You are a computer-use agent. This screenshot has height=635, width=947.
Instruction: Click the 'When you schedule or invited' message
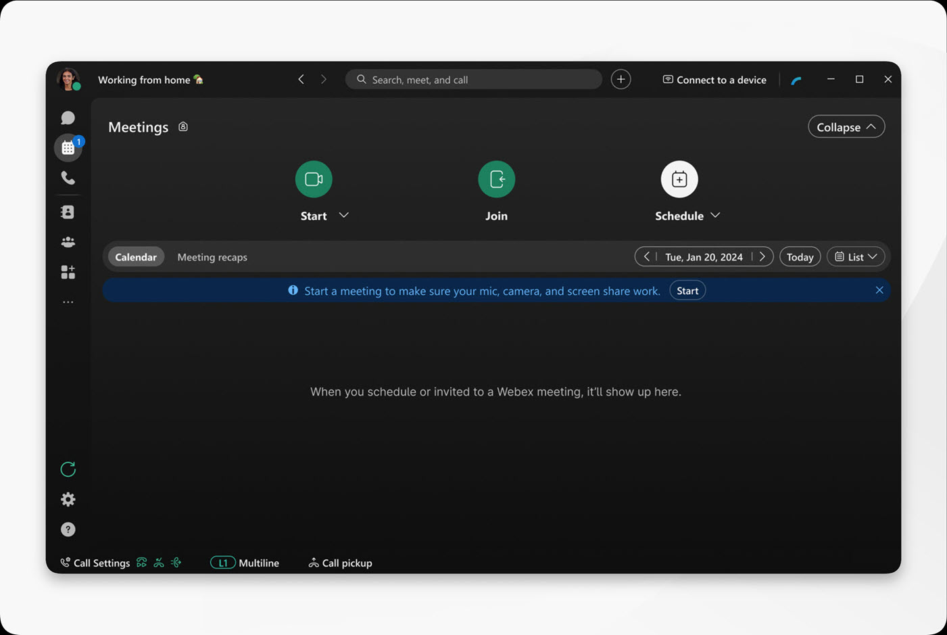[x=495, y=392]
